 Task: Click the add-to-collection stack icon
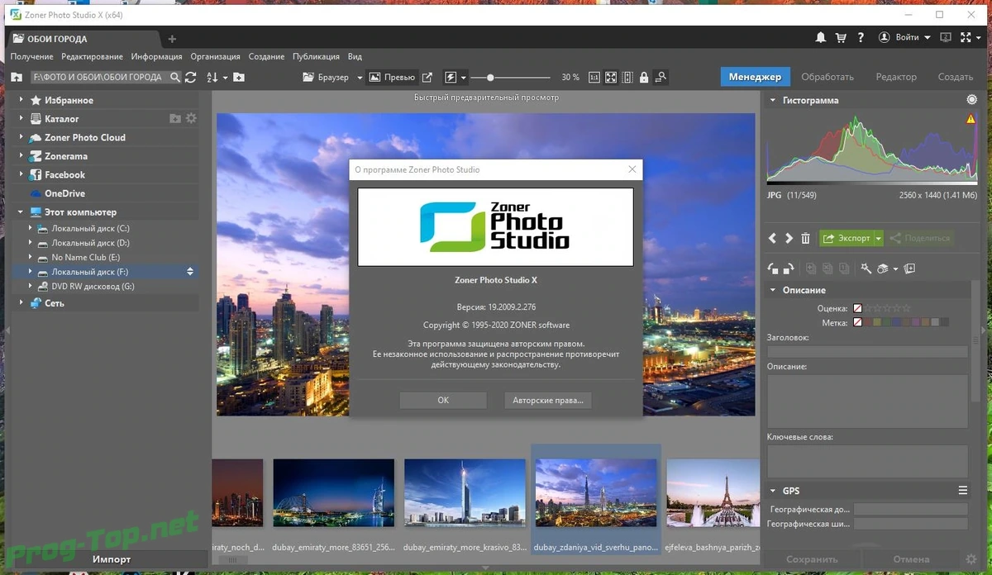point(910,268)
